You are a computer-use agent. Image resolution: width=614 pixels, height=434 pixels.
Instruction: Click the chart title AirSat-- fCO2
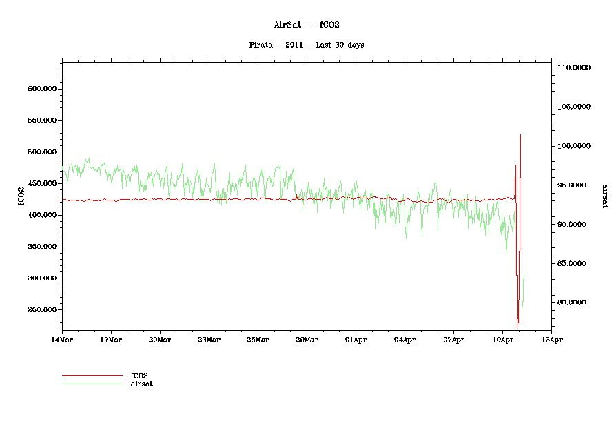point(307,25)
